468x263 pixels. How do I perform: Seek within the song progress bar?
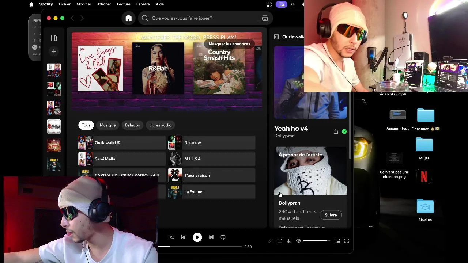coord(200,247)
